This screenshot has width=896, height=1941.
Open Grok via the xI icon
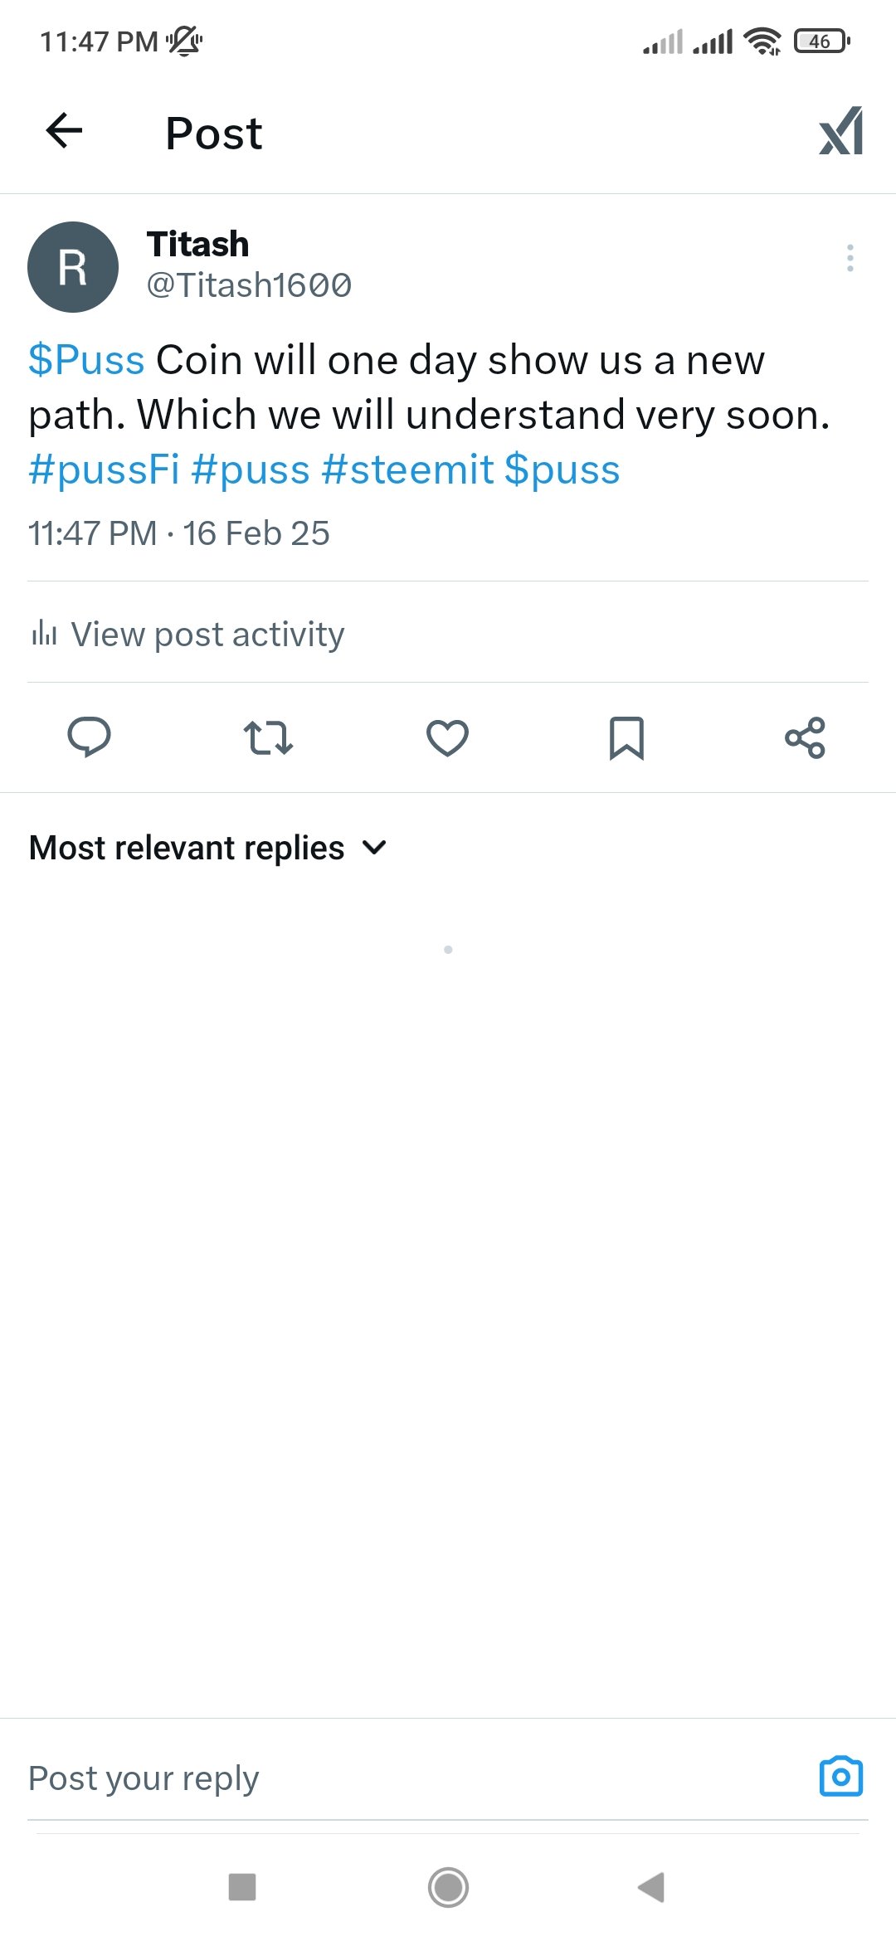[840, 131]
